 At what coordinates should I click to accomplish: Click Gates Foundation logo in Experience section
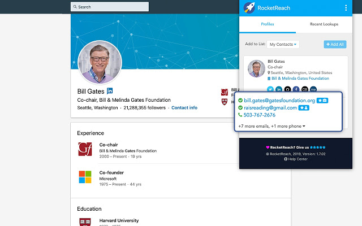pos(85,149)
